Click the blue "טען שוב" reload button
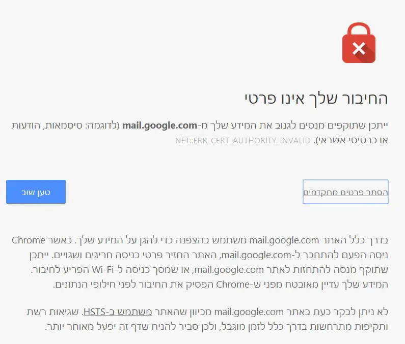Viewport: 405px width, 344px height. [x=36, y=192]
